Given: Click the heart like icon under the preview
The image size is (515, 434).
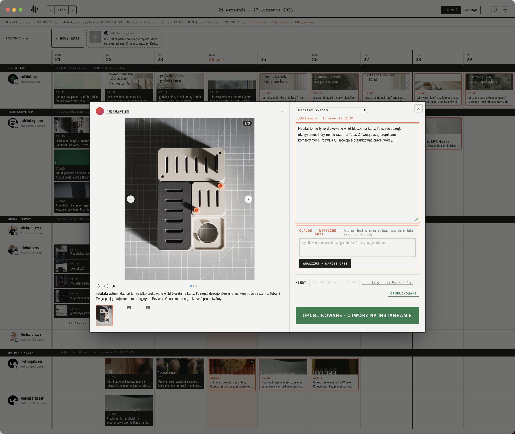Looking at the screenshot, I should pyautogui.click(x=98, y=286).
